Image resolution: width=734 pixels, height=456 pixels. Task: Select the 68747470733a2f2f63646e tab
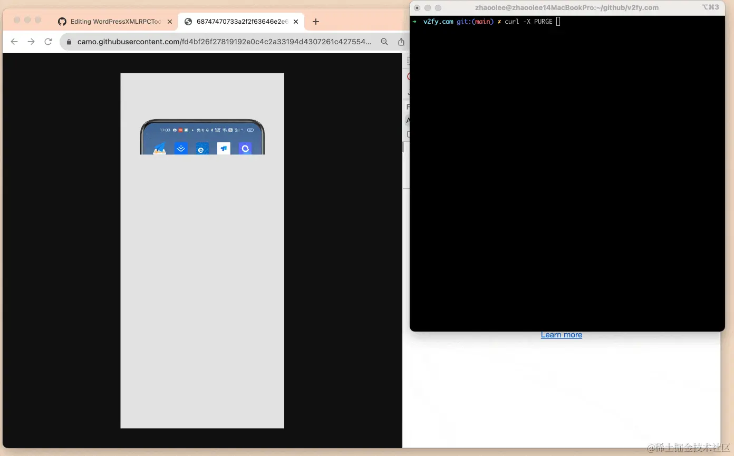(x=242, y=22)
